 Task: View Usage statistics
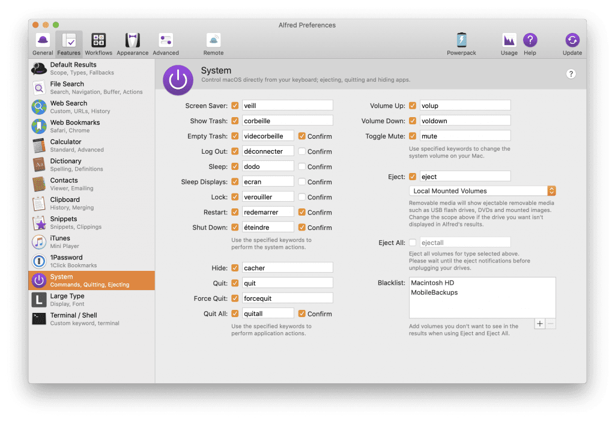509,44
